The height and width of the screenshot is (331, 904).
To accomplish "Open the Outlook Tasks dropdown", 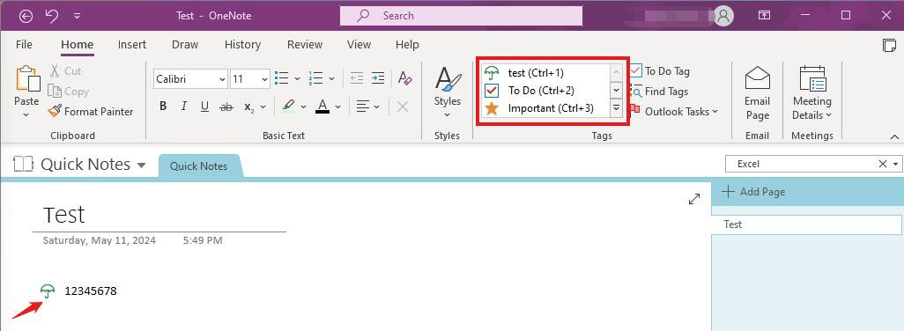I will (x=675, y=111).
